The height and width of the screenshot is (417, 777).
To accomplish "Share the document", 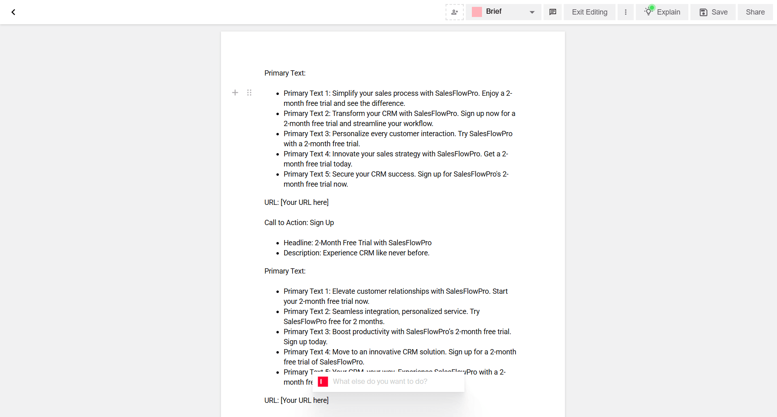I will (x=755, y=12).
